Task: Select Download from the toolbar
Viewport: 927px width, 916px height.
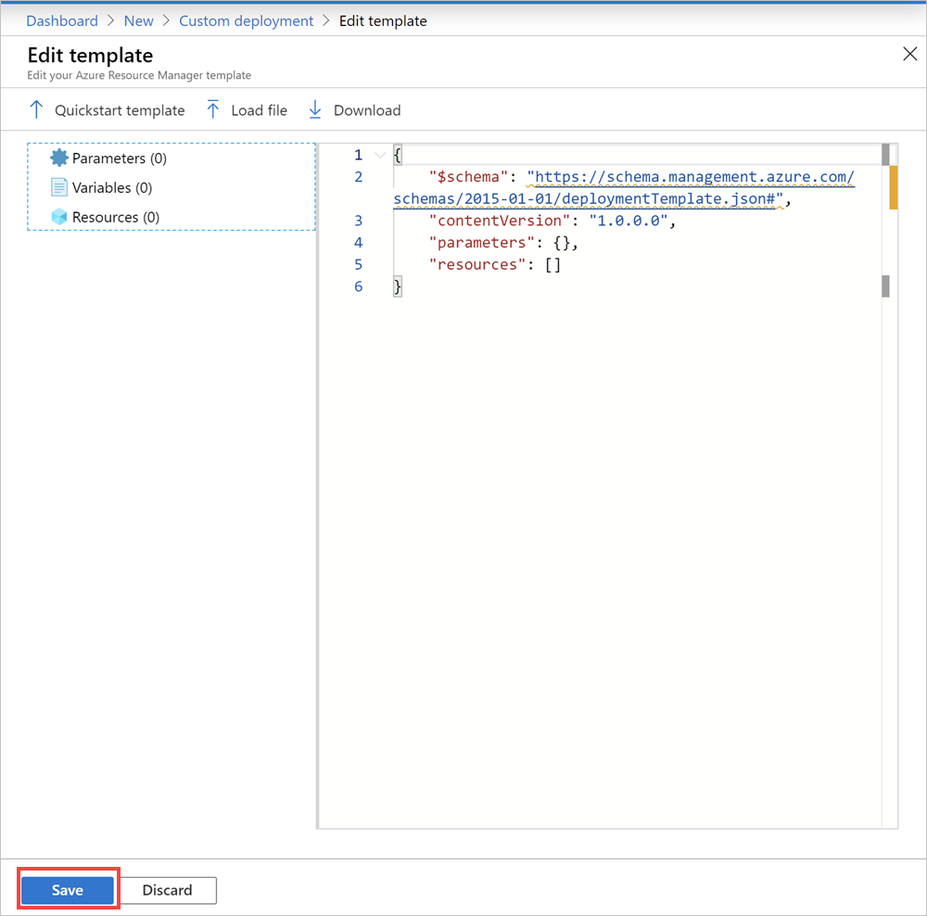Action: [x=367, y=109]
